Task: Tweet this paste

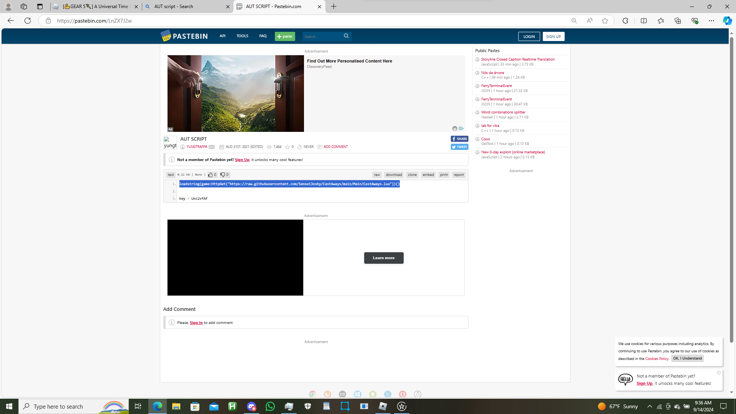Action: 459,147
